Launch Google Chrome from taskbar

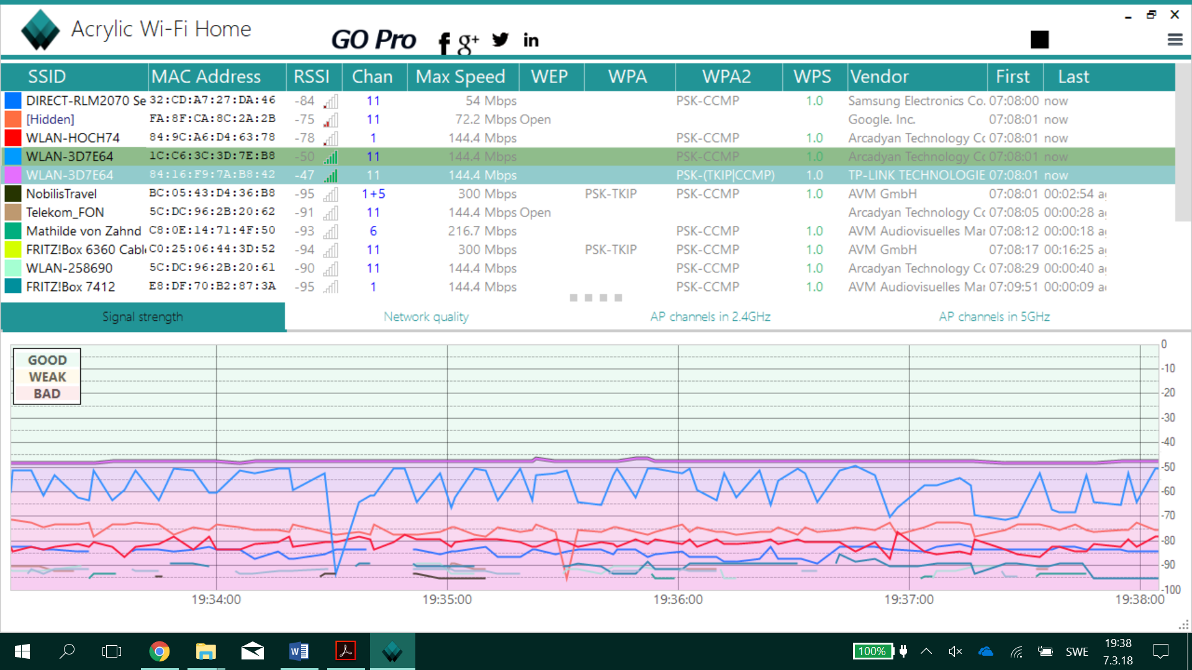tap(160, 651)
